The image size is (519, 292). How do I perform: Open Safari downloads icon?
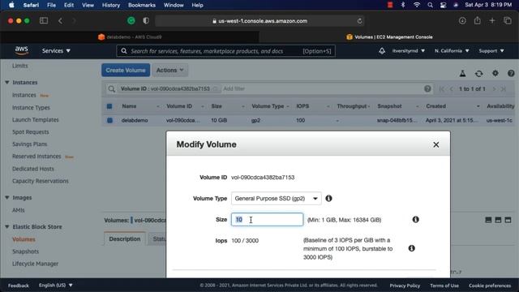click(x=462, y=21)
